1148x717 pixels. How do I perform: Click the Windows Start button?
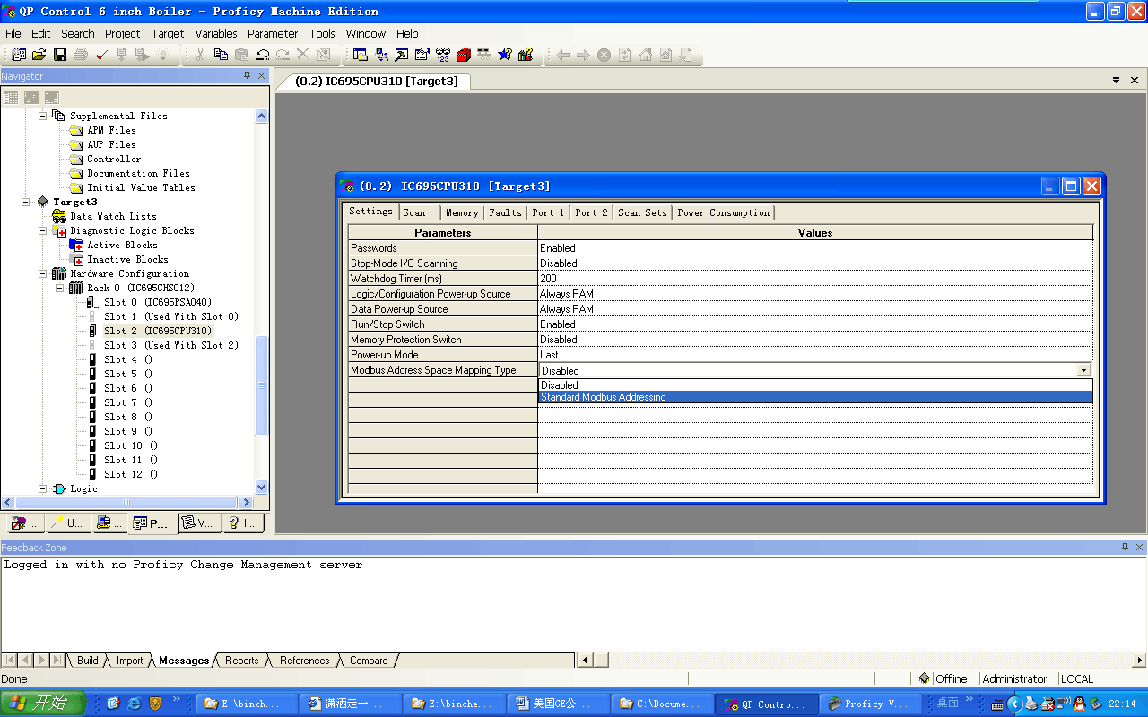click(43, 703)
